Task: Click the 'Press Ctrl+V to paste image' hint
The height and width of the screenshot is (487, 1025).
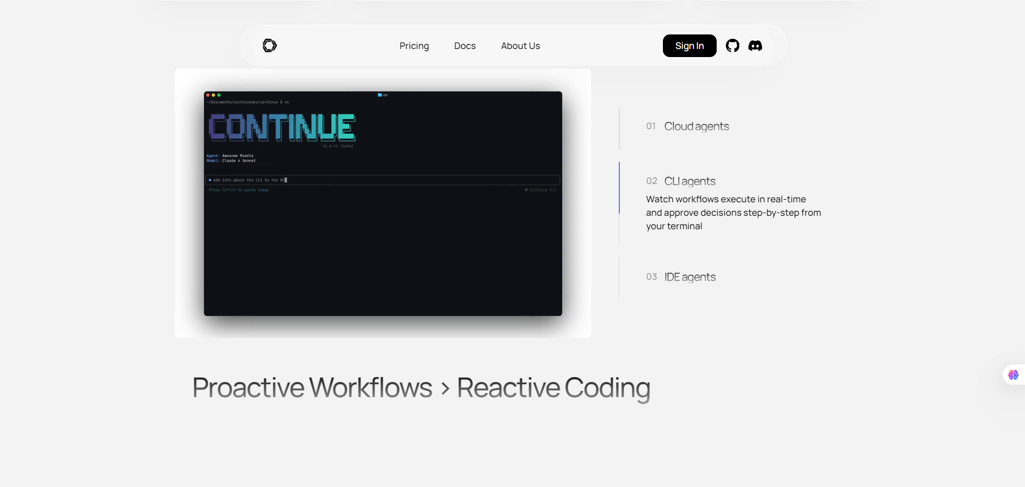Action: 239,190
